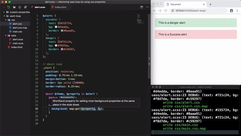Click the sass folder icon

pos(9,36)
